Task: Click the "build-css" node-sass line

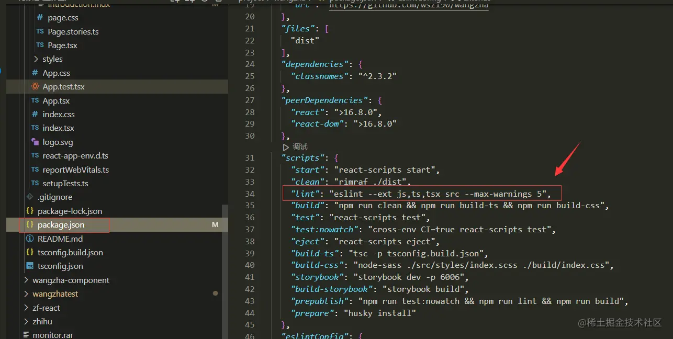Action: (x=452, y=265)
